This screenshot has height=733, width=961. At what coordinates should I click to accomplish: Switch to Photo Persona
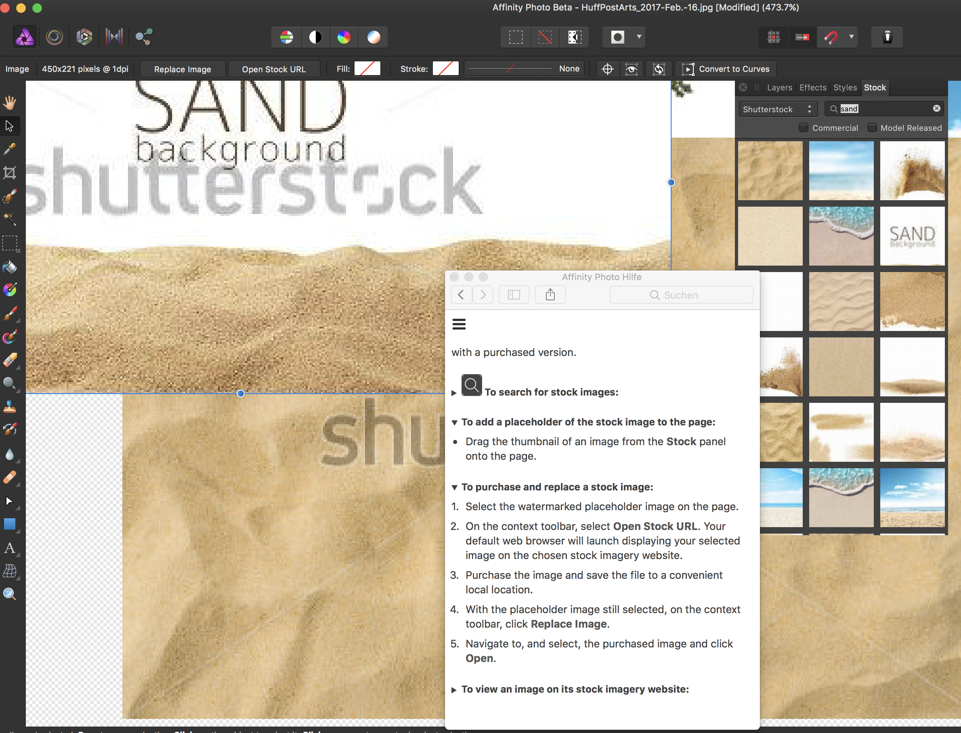(25, 37)
